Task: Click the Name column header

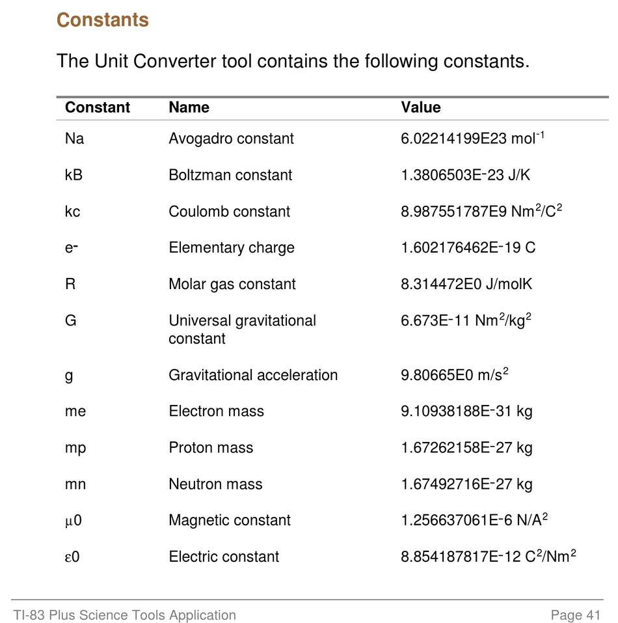Action: 189,107
